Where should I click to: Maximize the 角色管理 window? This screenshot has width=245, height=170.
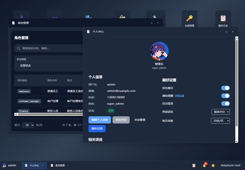click(x=152, y=23)
